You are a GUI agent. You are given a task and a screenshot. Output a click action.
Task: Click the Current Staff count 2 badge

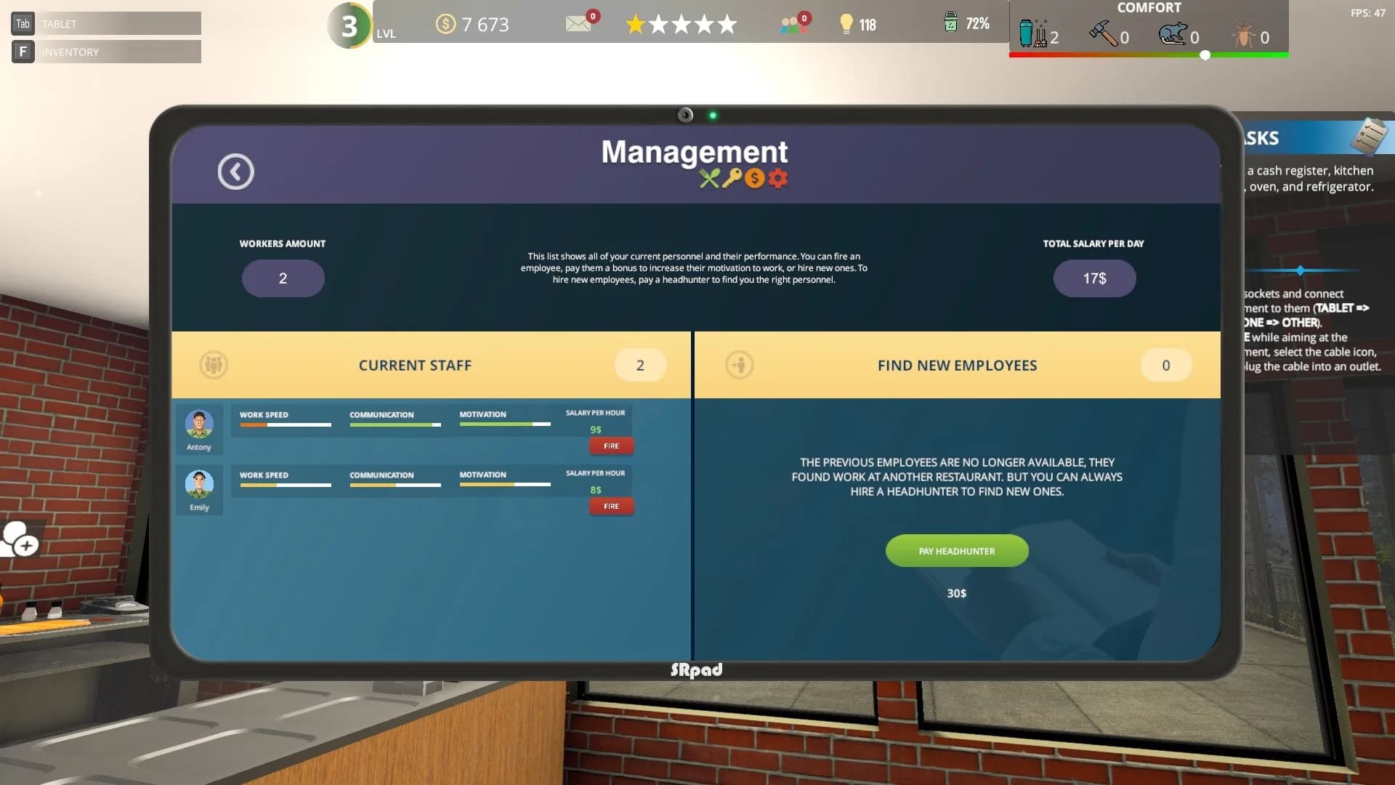(640, 365)
